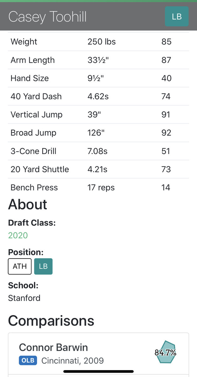Tap the 84.7% similarity hexagon icon
The image size is (197, 377).
coord(165,352)
